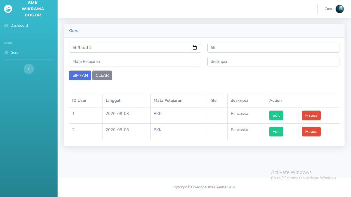Delete row 1 with the Hapus button
The image size is (351, 197).
pyautogui.click(x=311, y=115)
